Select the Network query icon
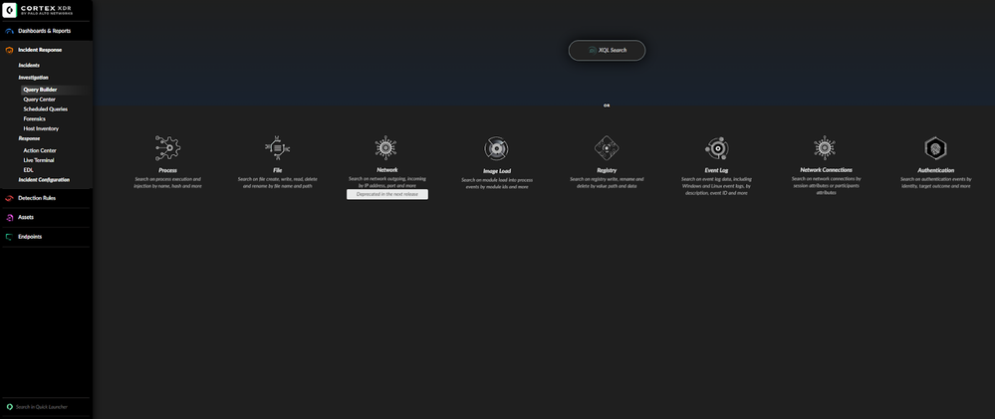 [385, 147]
